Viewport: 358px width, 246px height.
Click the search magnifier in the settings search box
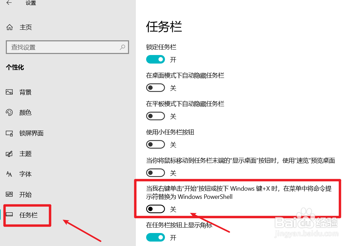[122, 47]
